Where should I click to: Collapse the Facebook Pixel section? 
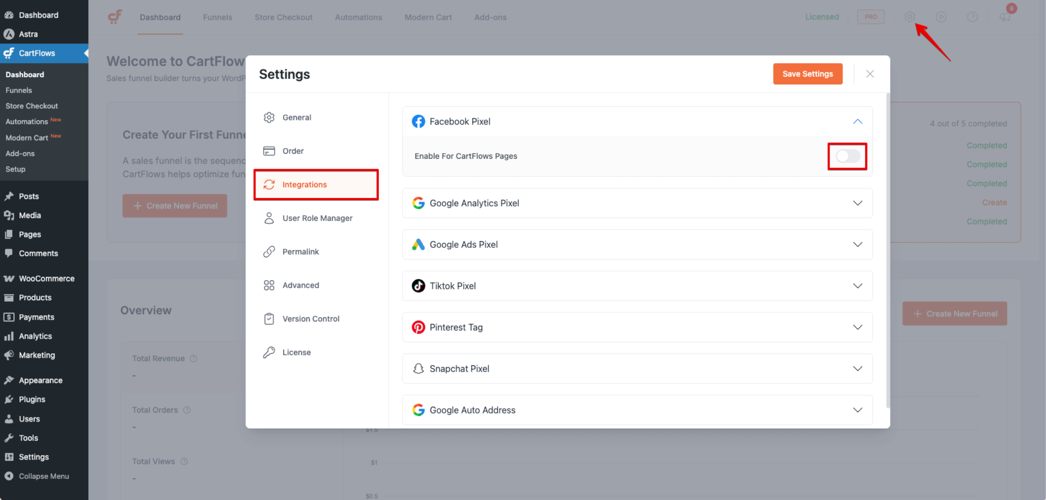[857, 121]
